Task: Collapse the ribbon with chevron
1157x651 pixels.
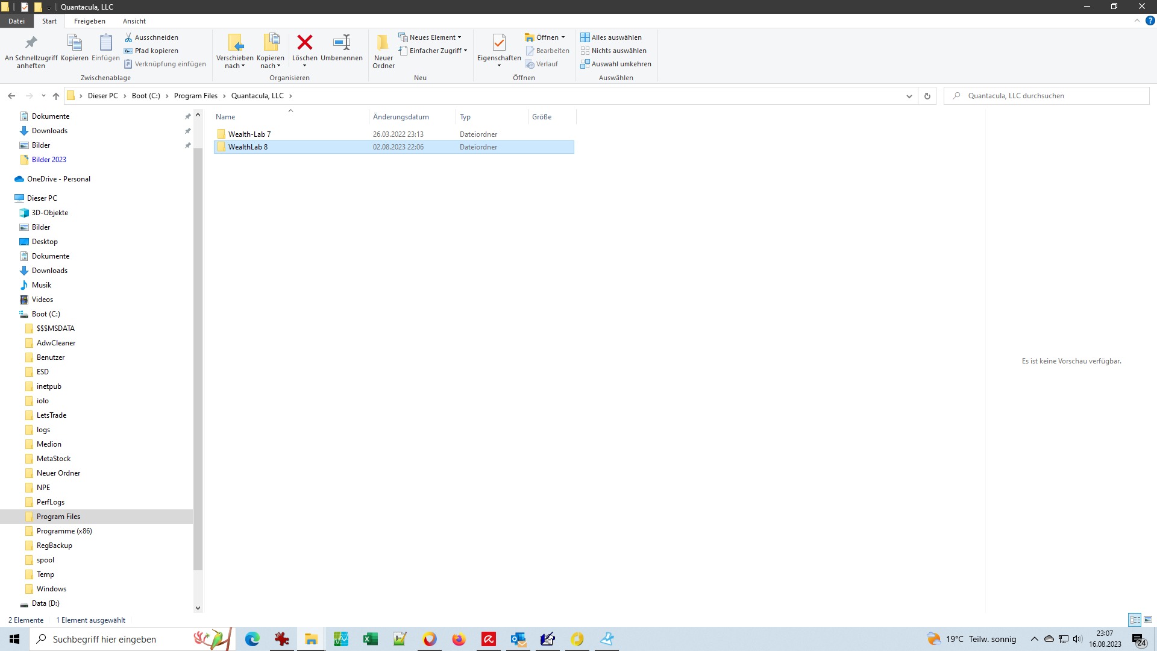Action: 1137,21
